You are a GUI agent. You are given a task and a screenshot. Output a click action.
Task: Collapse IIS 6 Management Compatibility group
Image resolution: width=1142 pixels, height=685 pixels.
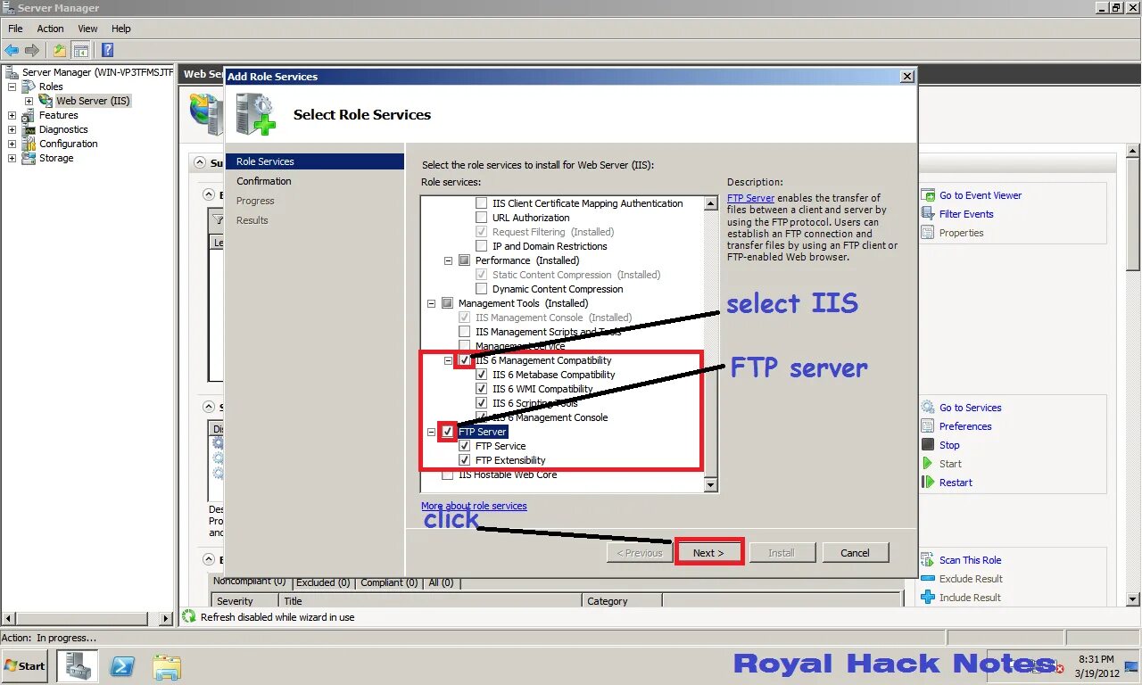click(x=449, y=360)
